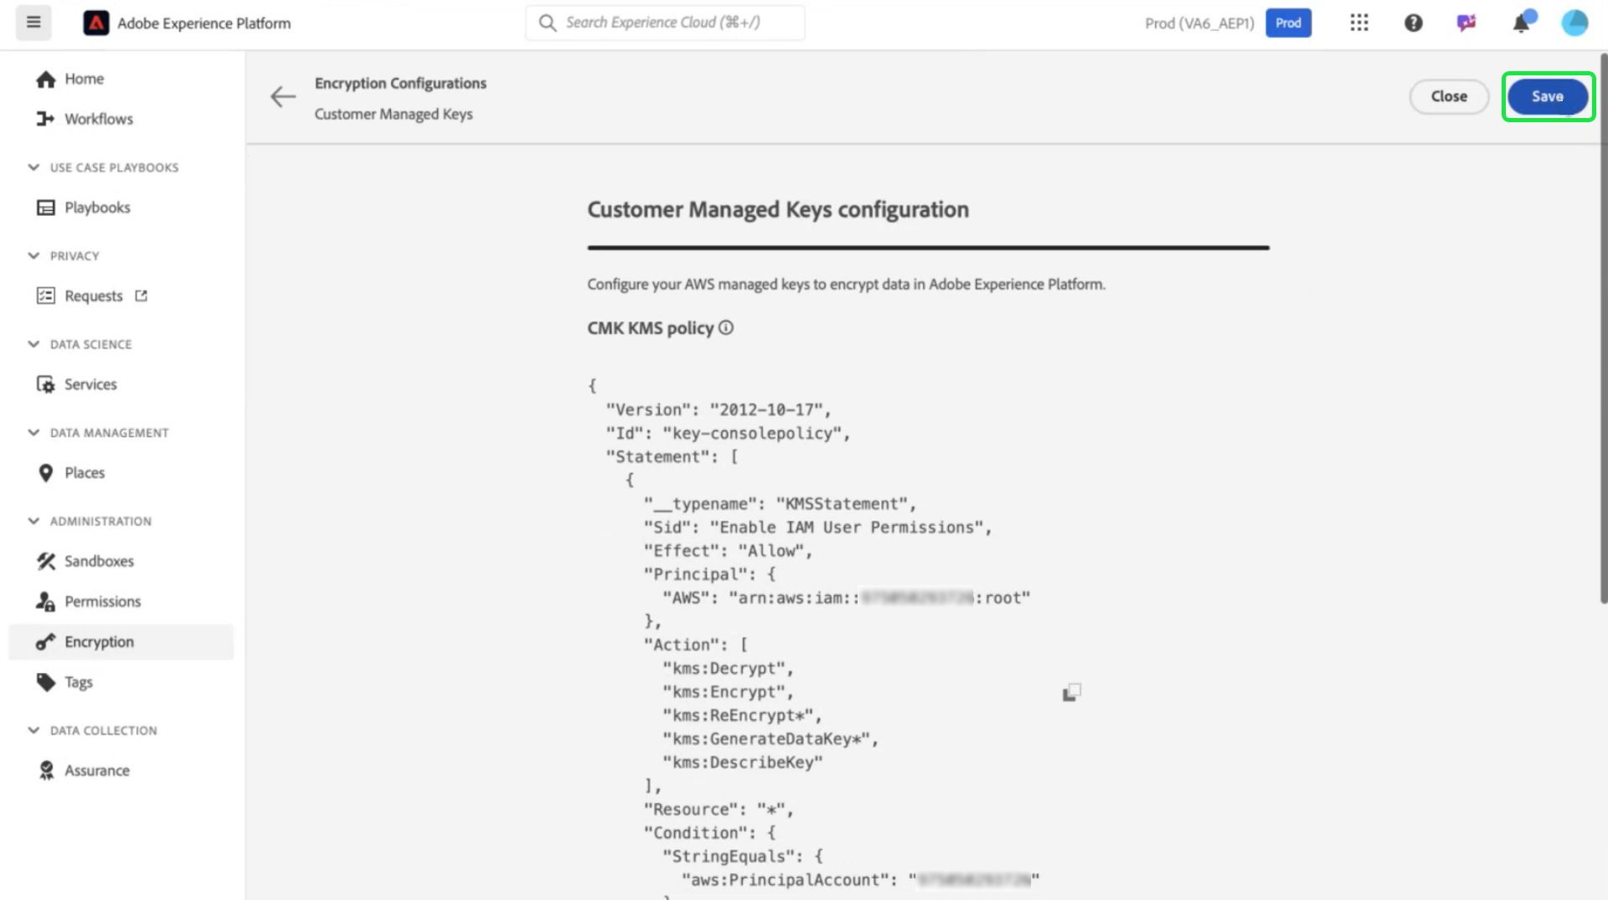Collapse the Data Management section
This screenshot has width=1608, height=900.
point(33,432)
